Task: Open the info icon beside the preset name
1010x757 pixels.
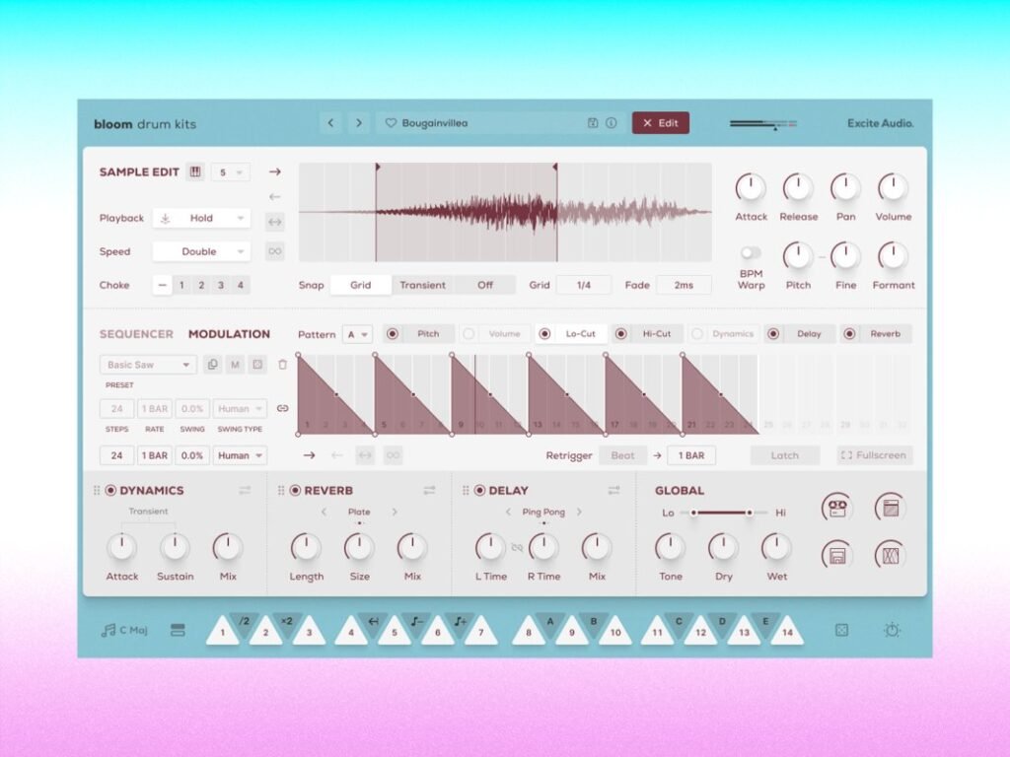Action: click(x=611, y=122)
